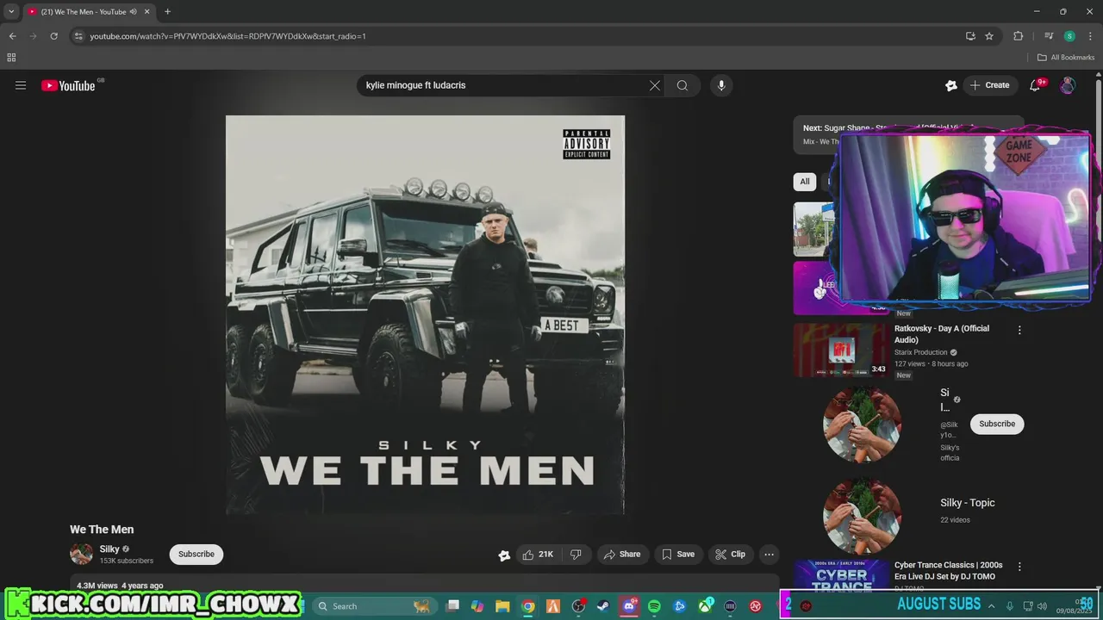1103x620 pixels.
Task: Submit search with magnifier button
Action: click(x=682, y=85)
